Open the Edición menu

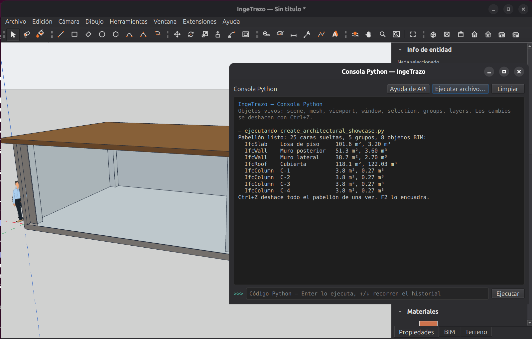click(42, 22)
